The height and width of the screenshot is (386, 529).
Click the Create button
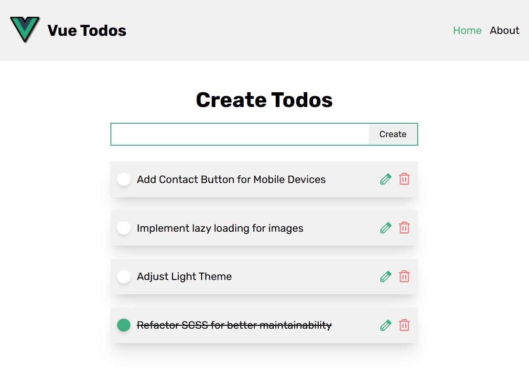point(393,134)
